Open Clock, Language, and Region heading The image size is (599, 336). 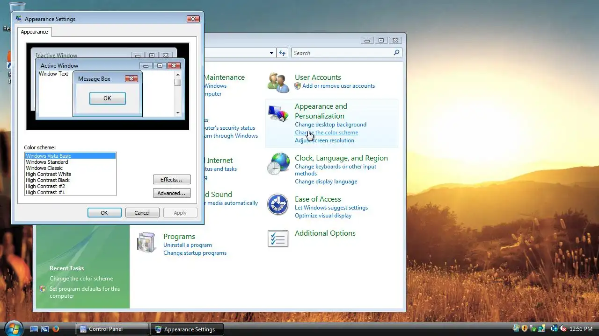pyautogui.click(x=341, y=158)
